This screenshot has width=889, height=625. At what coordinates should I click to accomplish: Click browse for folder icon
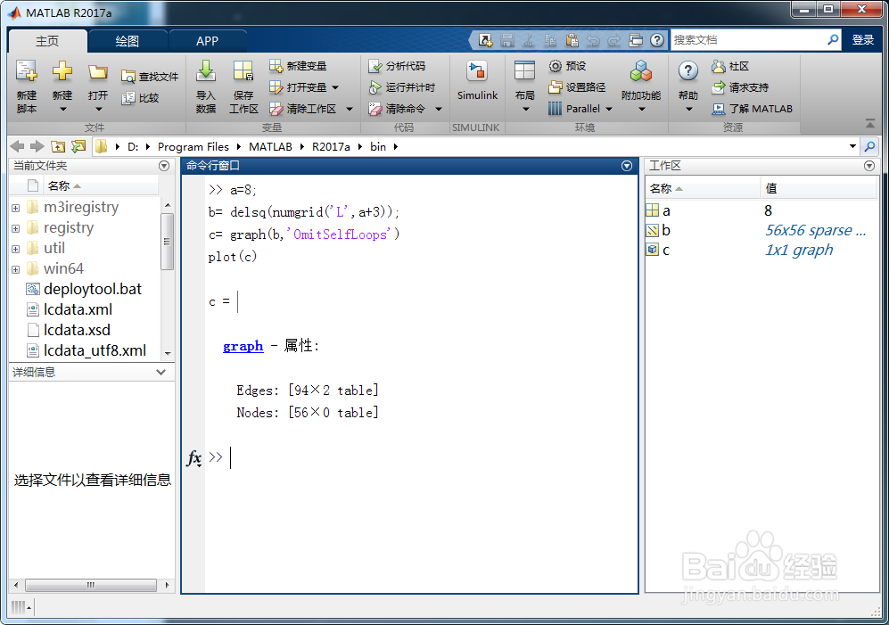pyautogui.click(x=78, y=146)
